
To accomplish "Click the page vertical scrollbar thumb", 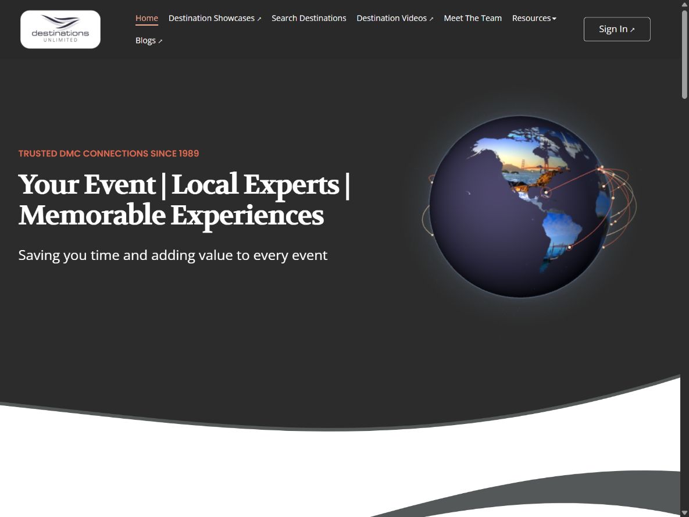I will click(x=684, y=55).
